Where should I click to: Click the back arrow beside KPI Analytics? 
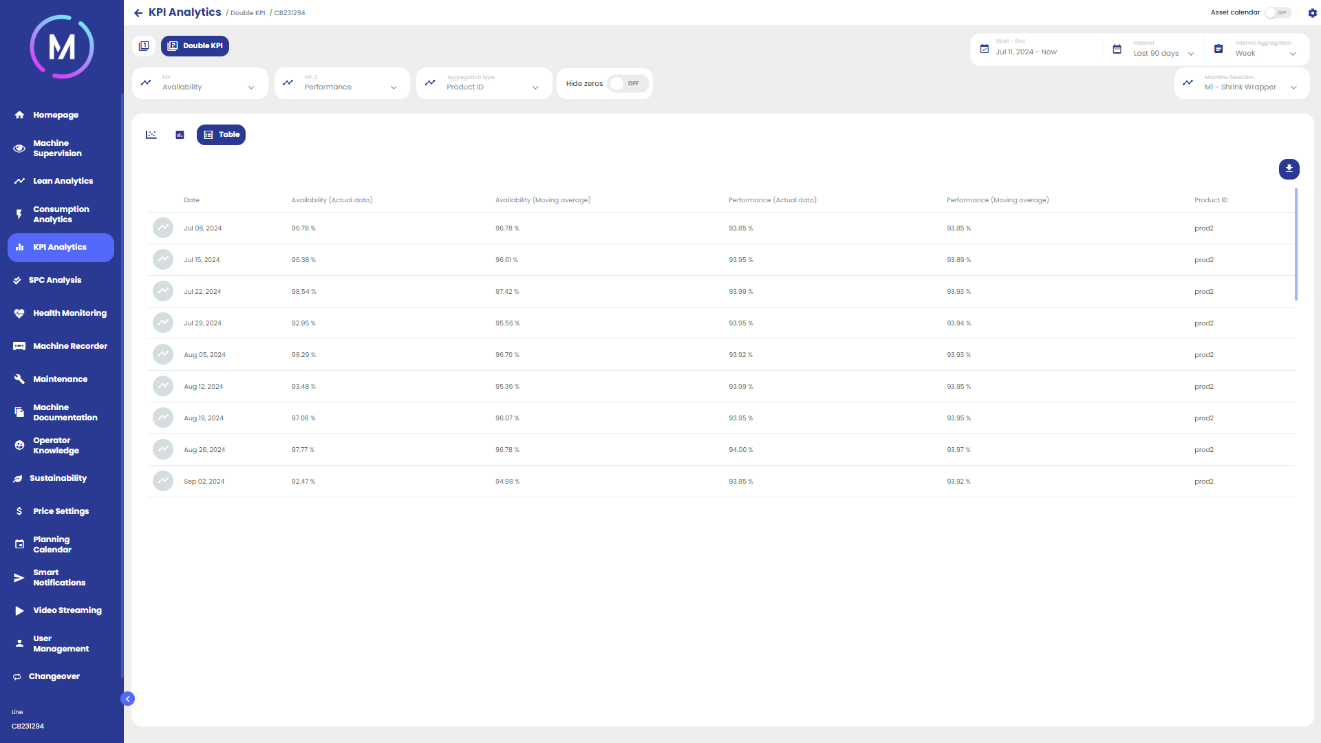point(138,13)
